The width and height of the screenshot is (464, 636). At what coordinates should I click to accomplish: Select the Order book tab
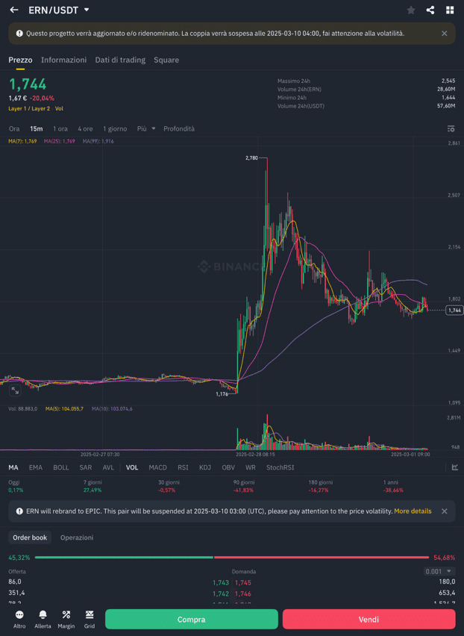[x=30, y=537]
